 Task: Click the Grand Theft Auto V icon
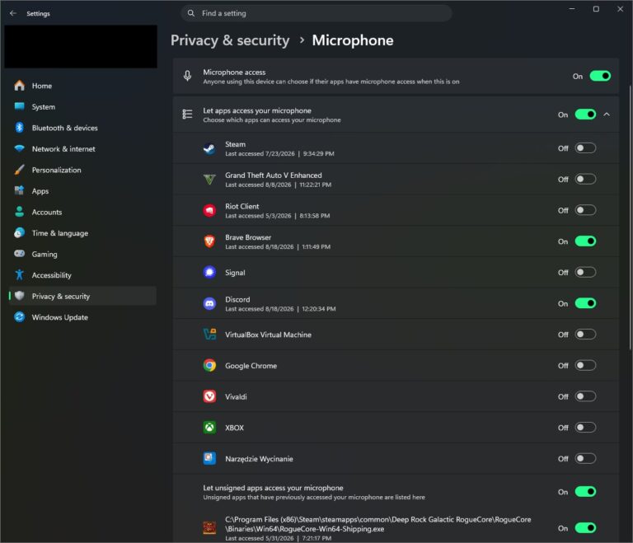[x=209, y=180]
